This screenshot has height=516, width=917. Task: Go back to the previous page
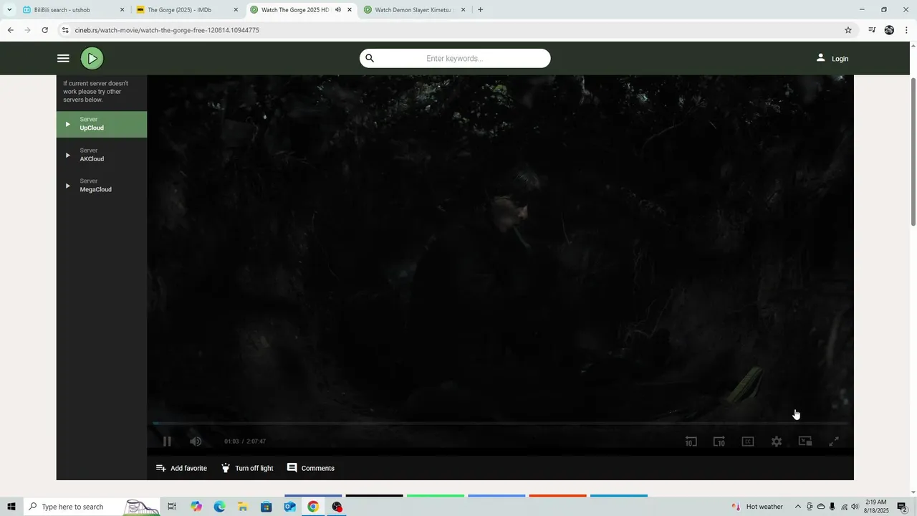(10, 30)
